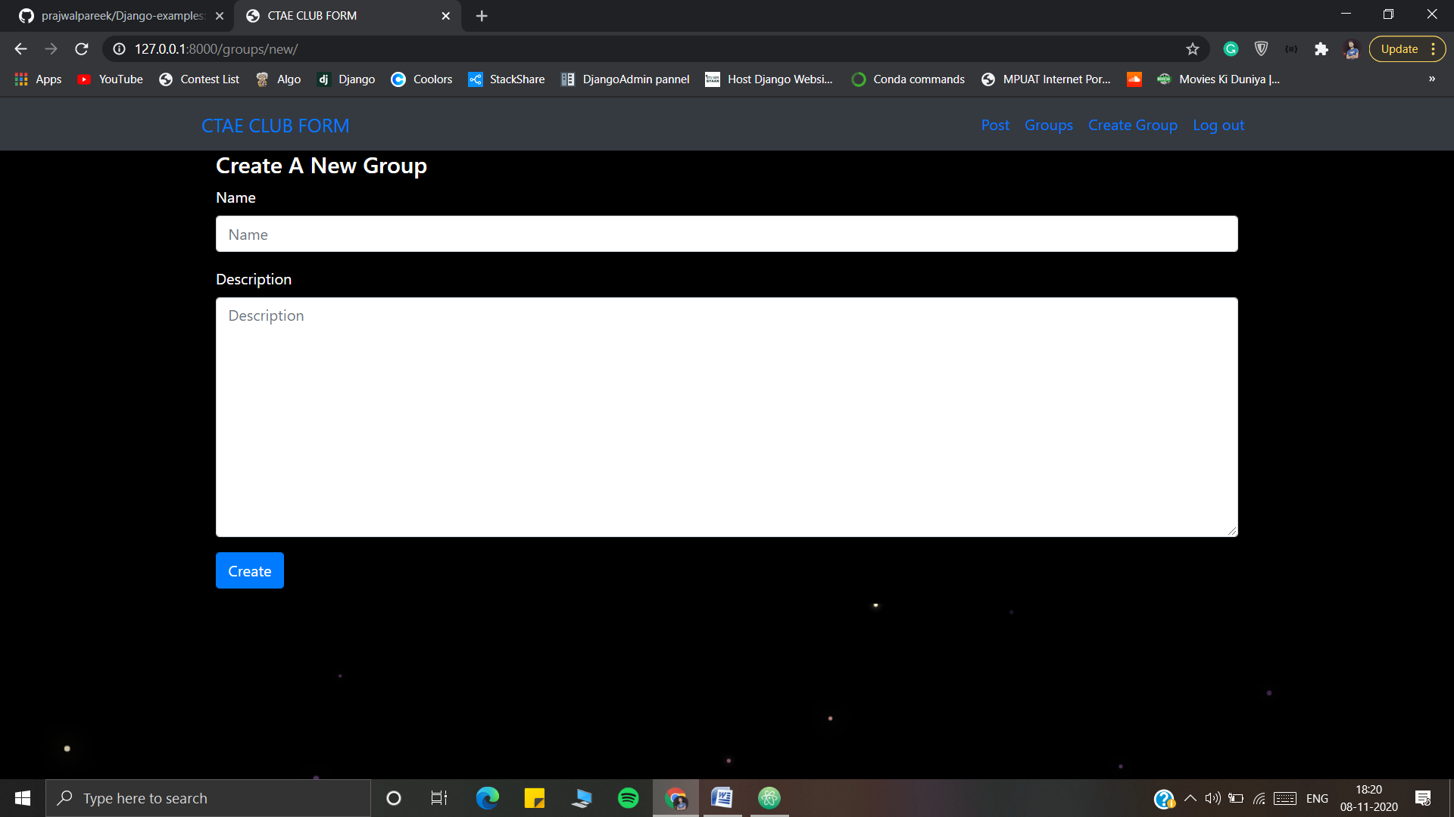Click the Chrome profile avatar icon
1454x817 pixels.
click(x=1351, y=49)
